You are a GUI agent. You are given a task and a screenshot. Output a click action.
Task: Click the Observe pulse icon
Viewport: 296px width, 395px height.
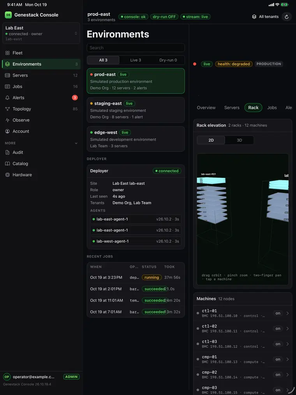click(x=7, y=120)
